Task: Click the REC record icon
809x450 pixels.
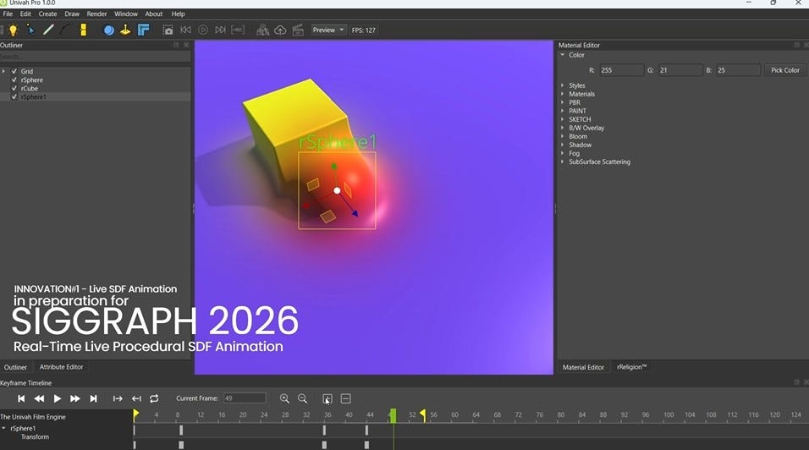Action: [x=237, y=30]
